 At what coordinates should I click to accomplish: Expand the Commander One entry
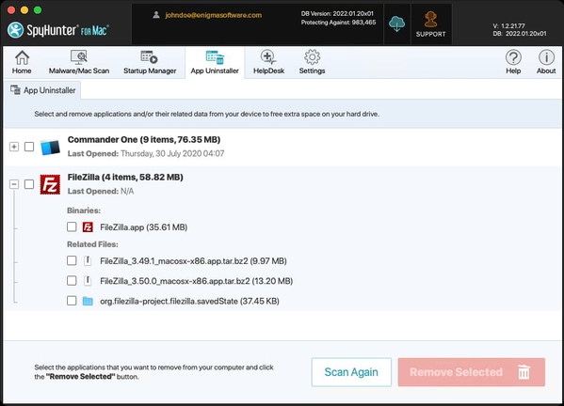(14, 147)
